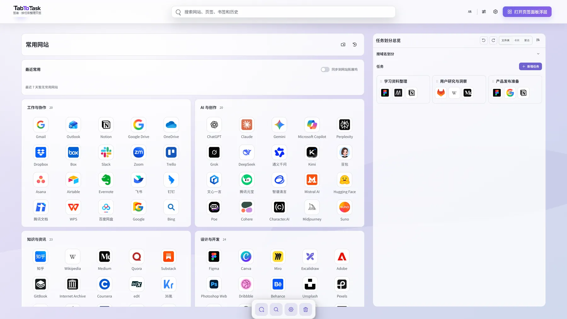Viewport: 567px width, 319px height.
Task: Launch the Zoom site icon
Action: [139, 153]
